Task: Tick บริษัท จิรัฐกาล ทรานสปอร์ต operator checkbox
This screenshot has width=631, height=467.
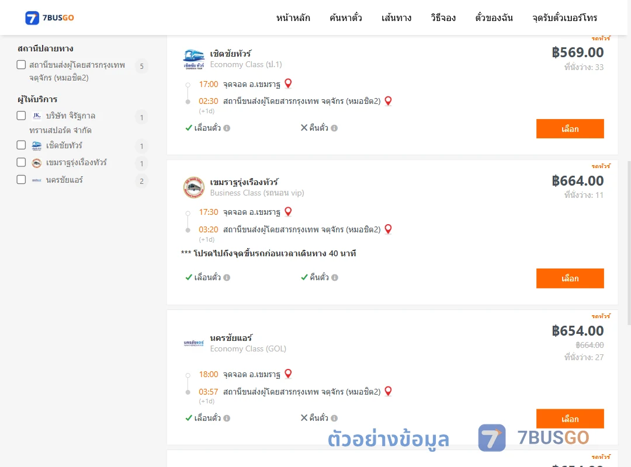Action: [22, 116]
